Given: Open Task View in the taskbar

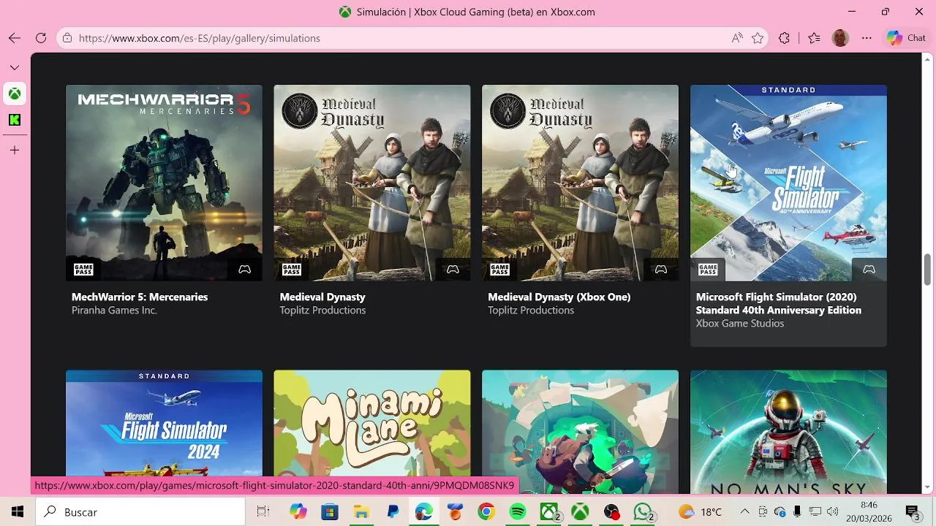Looking at the screenshot, I should tap(263, 512).
